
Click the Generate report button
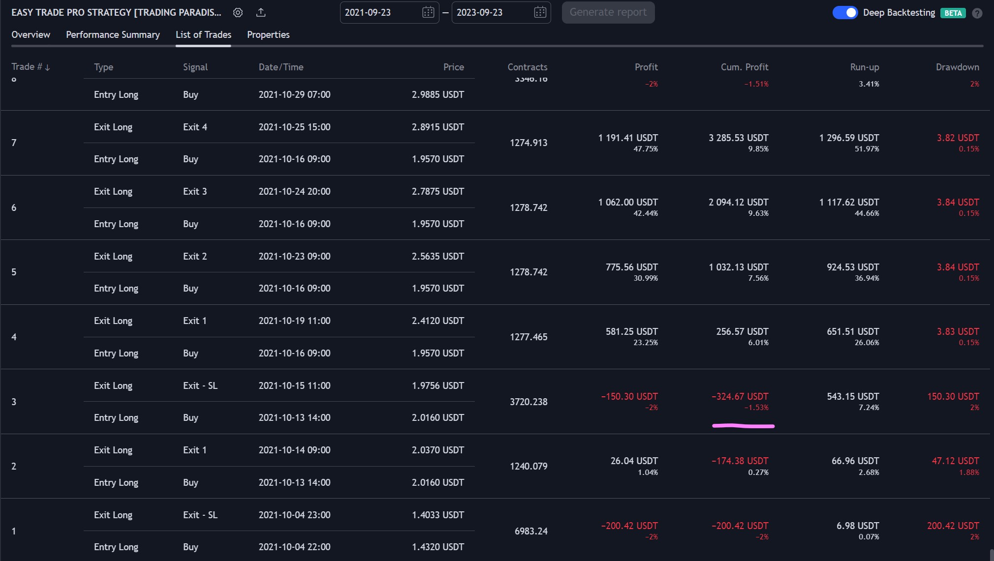pyautogui.click(x=608, y=12)
